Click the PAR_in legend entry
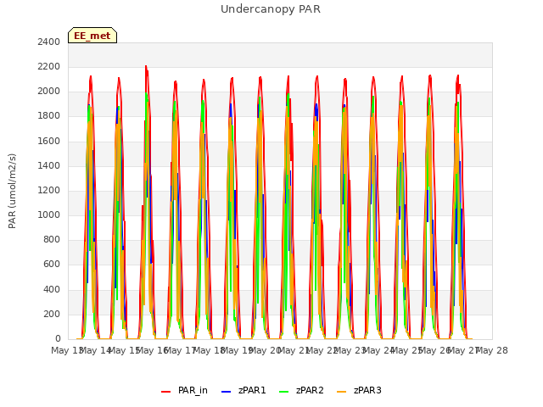 185,391
